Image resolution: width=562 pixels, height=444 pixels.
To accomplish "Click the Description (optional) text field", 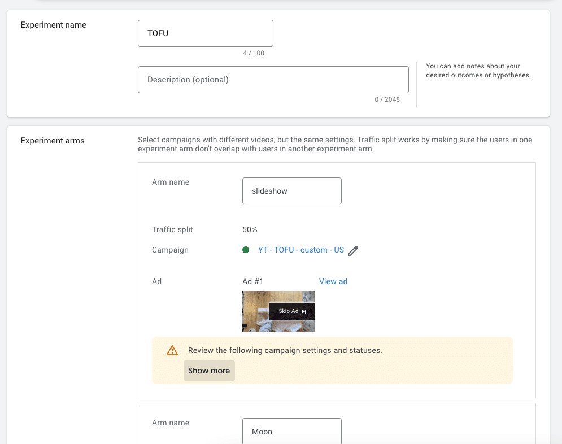I will pyautogui.click(x=273, y=80).
